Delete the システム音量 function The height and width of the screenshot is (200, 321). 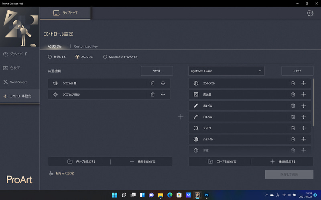coord(152,83)
